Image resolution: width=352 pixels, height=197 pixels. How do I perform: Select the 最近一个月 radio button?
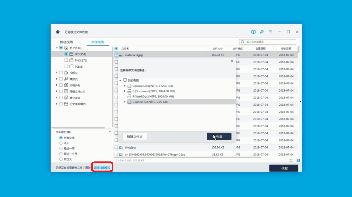click(61, 154)
